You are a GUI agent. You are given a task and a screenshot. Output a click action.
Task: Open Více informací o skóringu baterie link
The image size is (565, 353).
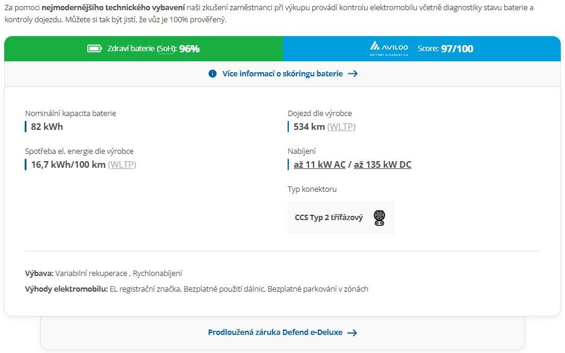283,73
